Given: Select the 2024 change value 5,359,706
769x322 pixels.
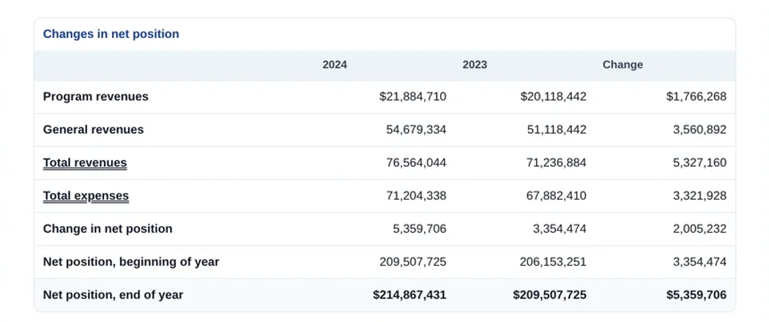Looking at the screenshot, I should click(420, 229).
